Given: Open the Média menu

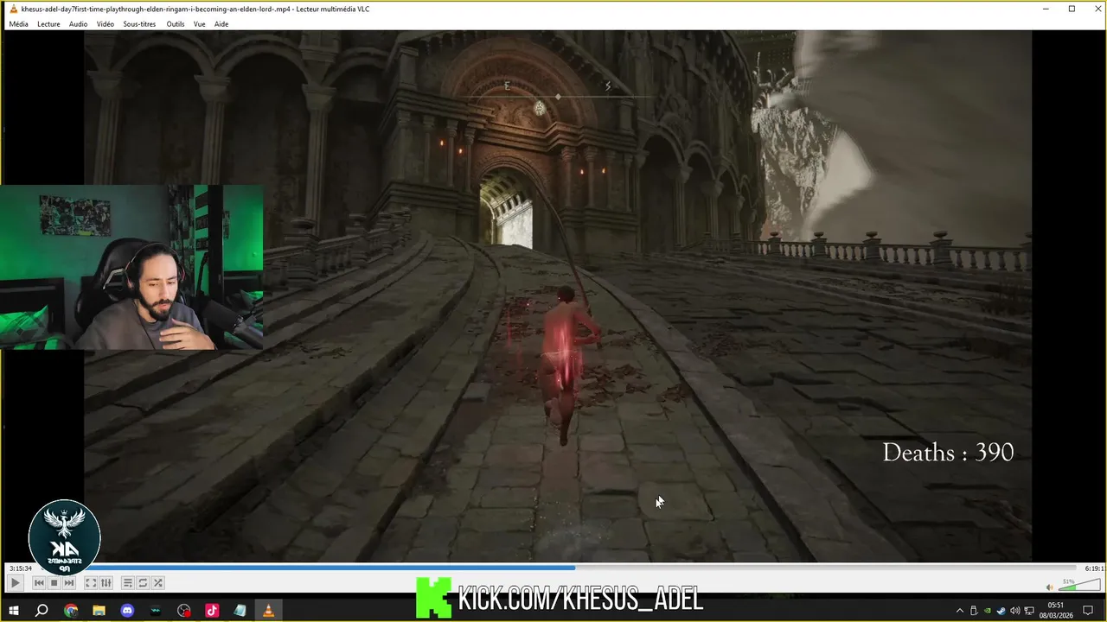Looking at the screenshot, I should [x=18, y=24].
